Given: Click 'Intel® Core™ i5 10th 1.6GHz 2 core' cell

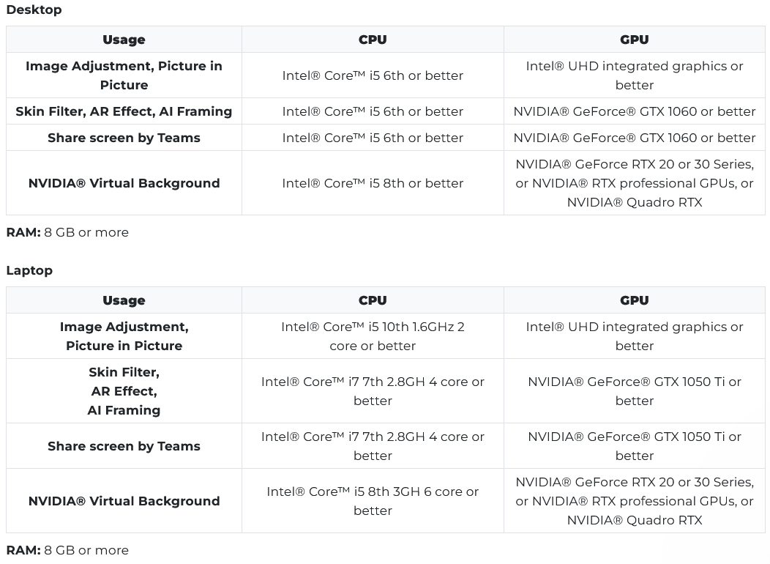Looking at the screenshot, I should (373, 336).
